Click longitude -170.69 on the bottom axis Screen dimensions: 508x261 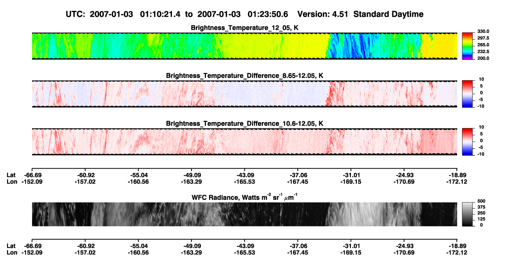pos(404,252)
